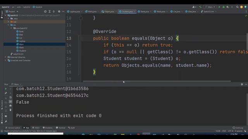Click the Debug bug icon in top toolbar

point(224,7)
